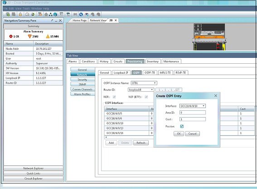Click the minor alarm yellow triangle icon

(x=48, y=36)
